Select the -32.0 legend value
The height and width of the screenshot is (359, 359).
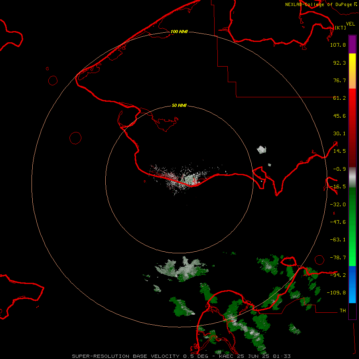338,205
